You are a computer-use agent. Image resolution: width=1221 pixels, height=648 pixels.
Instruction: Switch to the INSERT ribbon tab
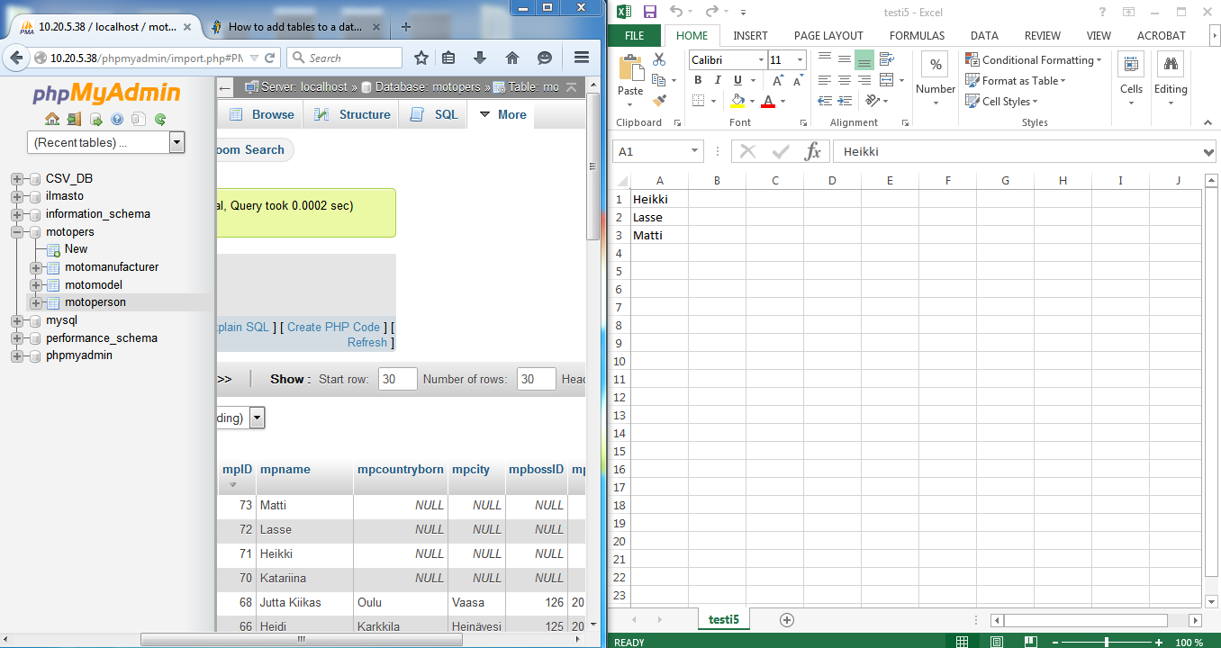(750, 36)
